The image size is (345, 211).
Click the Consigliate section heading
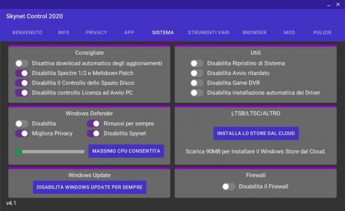point(89,53)
